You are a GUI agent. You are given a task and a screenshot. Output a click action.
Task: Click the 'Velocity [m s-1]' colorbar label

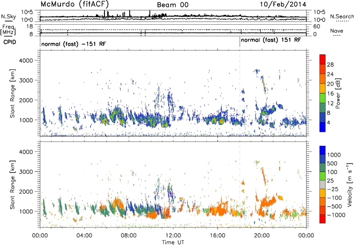coord(349,184)
